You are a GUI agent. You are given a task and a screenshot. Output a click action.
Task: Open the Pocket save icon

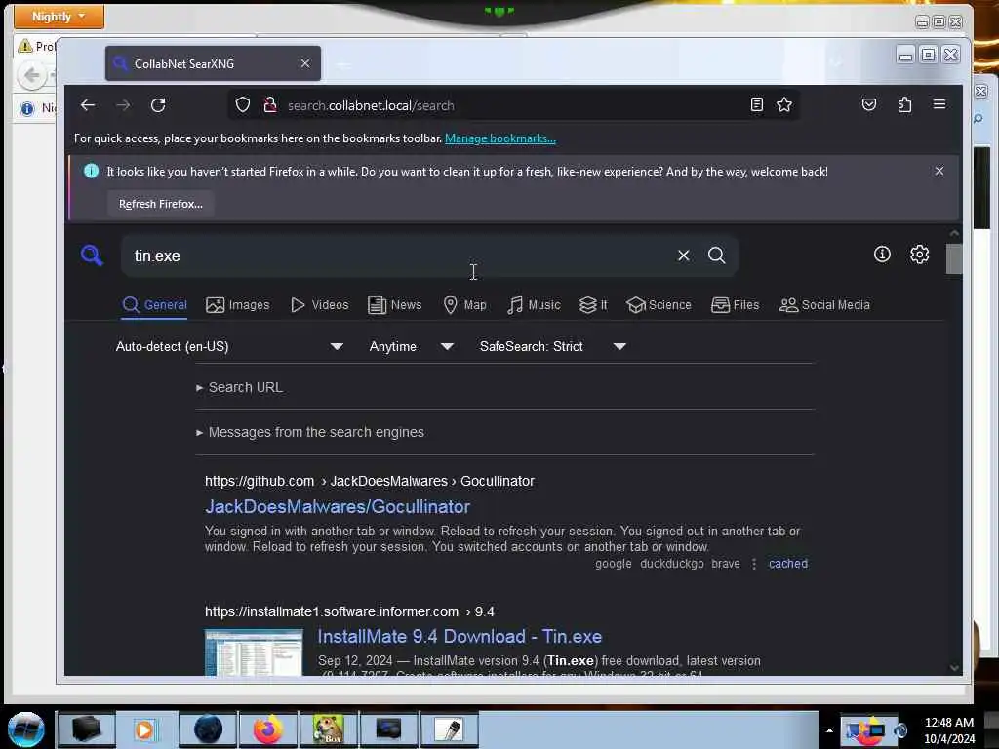tap(869, 105)
